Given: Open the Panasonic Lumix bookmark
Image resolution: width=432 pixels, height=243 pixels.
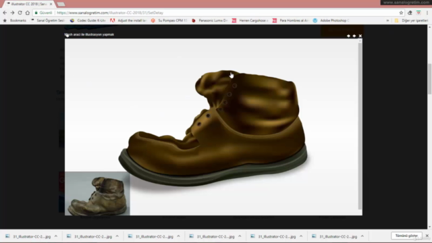Looking at the screenshot, I should click(209, 20).
